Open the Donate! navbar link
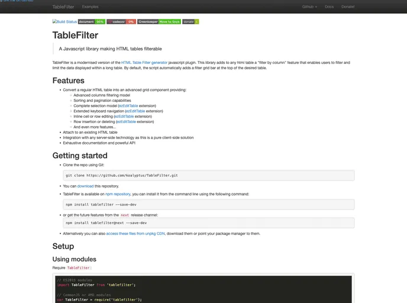Image resolution: width=407 pixels, height=303 pixels. point(348,7)
